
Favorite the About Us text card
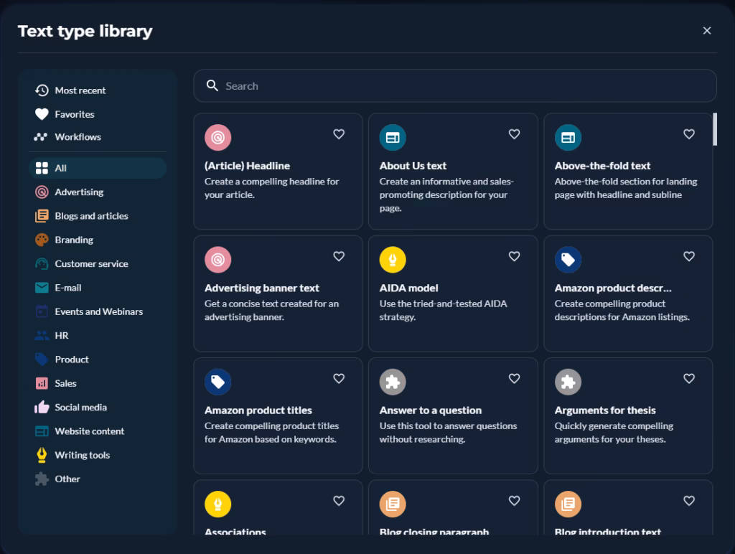pos(514,134)
